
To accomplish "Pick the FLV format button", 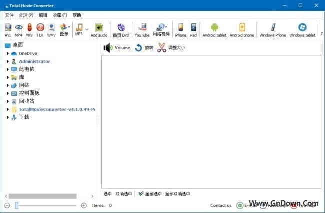I will click(40, 30).
